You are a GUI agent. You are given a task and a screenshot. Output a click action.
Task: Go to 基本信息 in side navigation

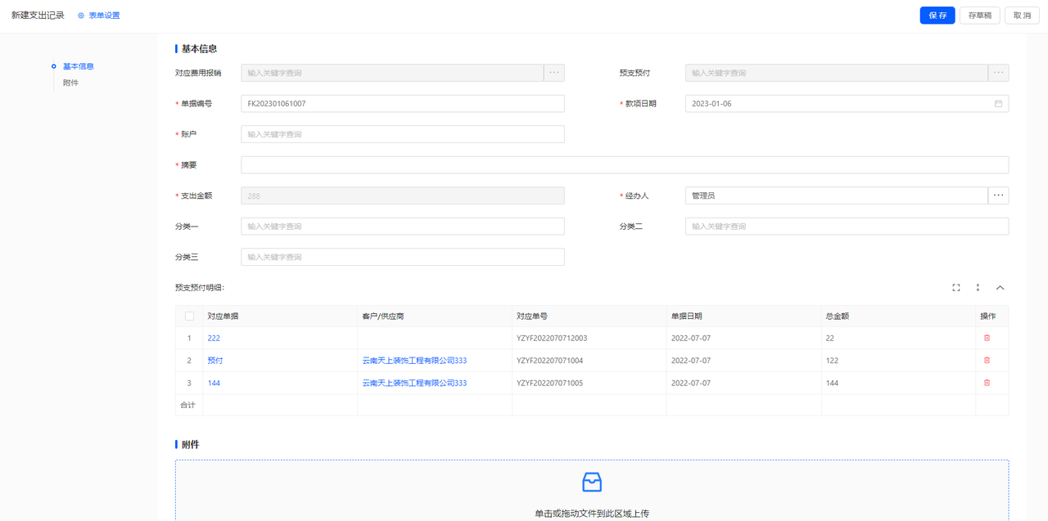79,66
